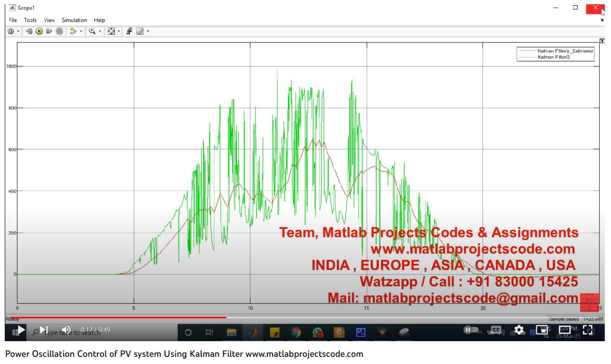611x364 pixels.
Task: Expand the Zoom tool dropdown arrow
Action: point(100,31)
